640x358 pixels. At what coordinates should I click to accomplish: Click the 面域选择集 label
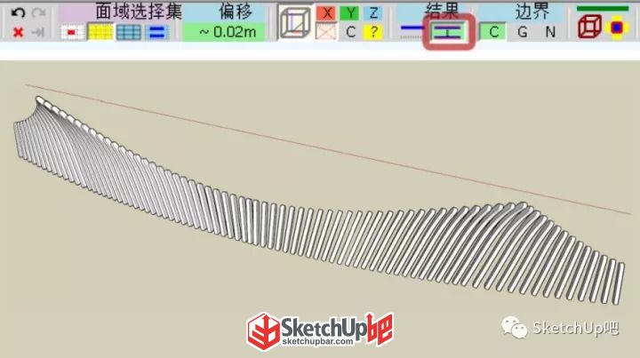tap(139, 12)
